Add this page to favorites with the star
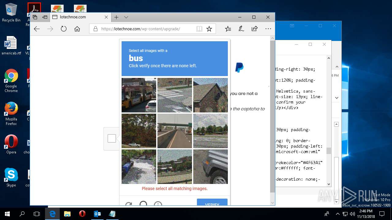This screenshot has height=220, width=392. click(x=209, y=29)
